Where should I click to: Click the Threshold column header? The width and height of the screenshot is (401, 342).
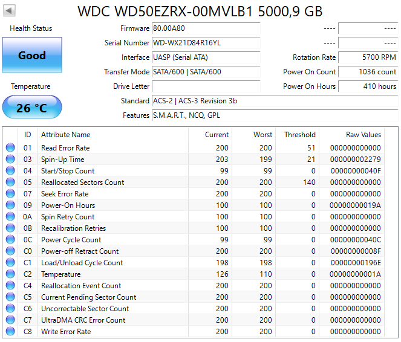click(297, 135)
